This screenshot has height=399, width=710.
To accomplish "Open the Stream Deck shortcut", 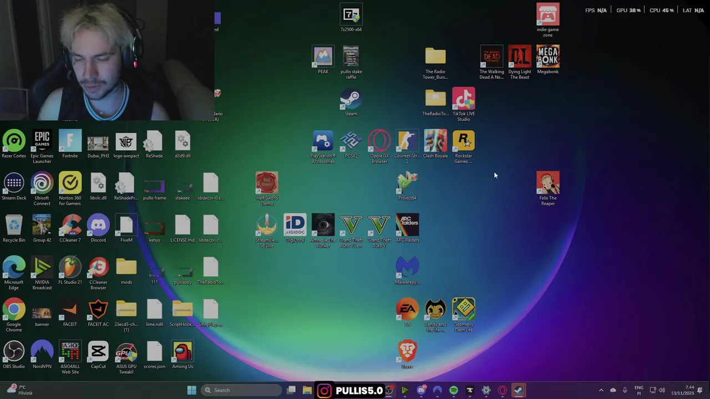I will (x=14, y=187).
